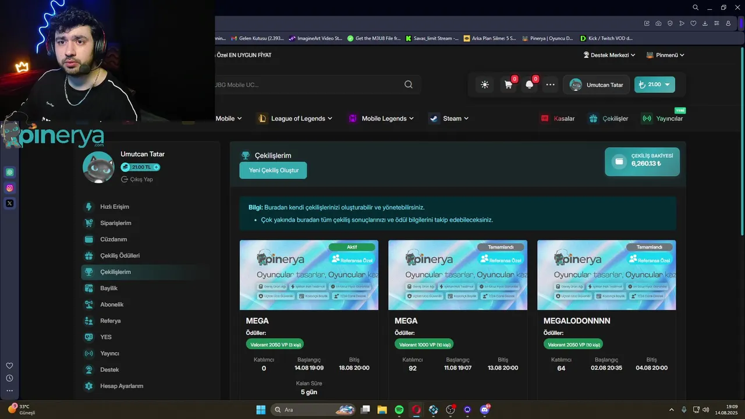Open Arka Plan Silme bookmark

coord(490,38)
